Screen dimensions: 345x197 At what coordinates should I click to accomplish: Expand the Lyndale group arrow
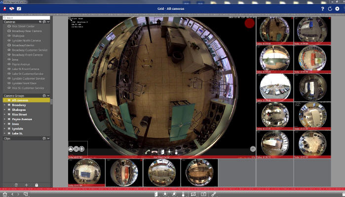pos(4,129)
